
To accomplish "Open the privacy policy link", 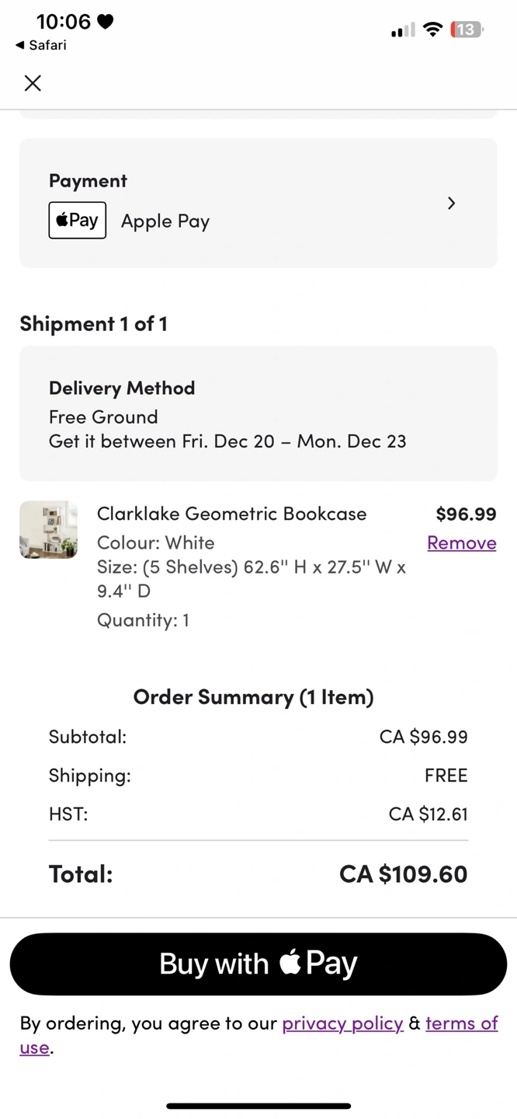I will pos(342,1023).
